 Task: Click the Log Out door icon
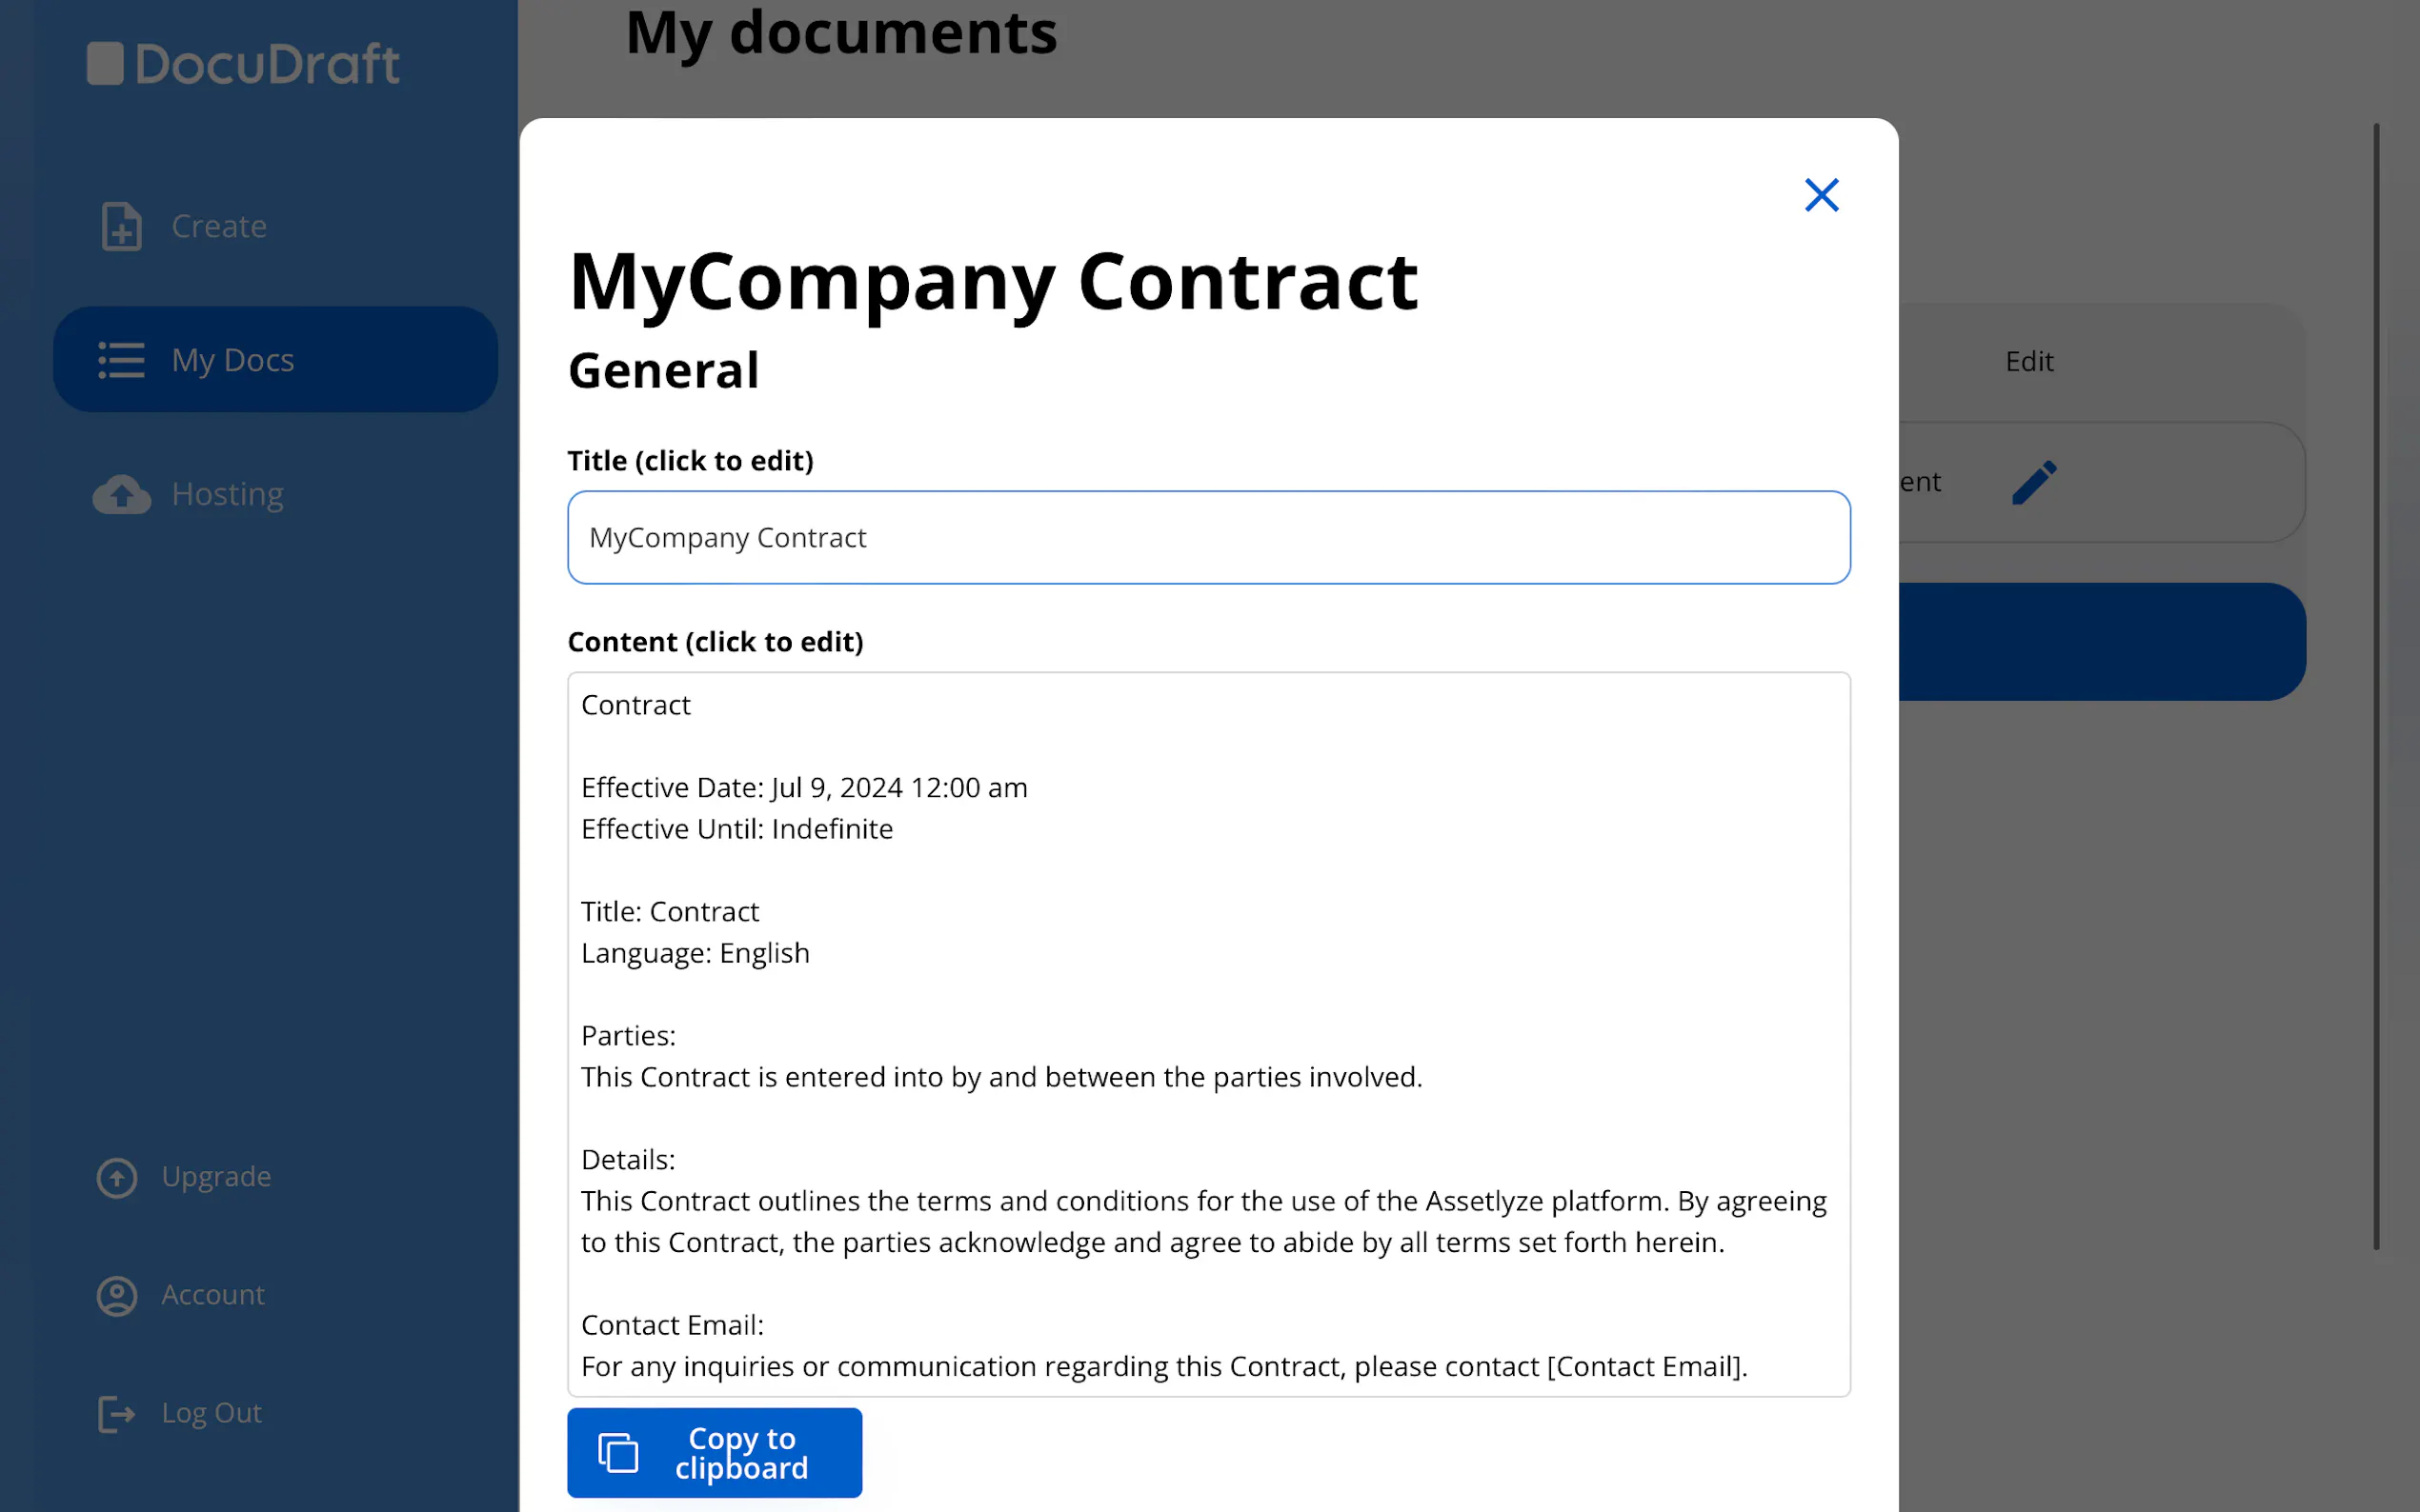click(x=117, y=1413)
